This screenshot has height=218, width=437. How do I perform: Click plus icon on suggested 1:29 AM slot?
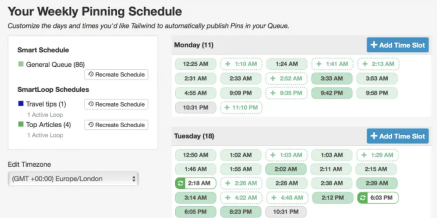pos(365,155)
